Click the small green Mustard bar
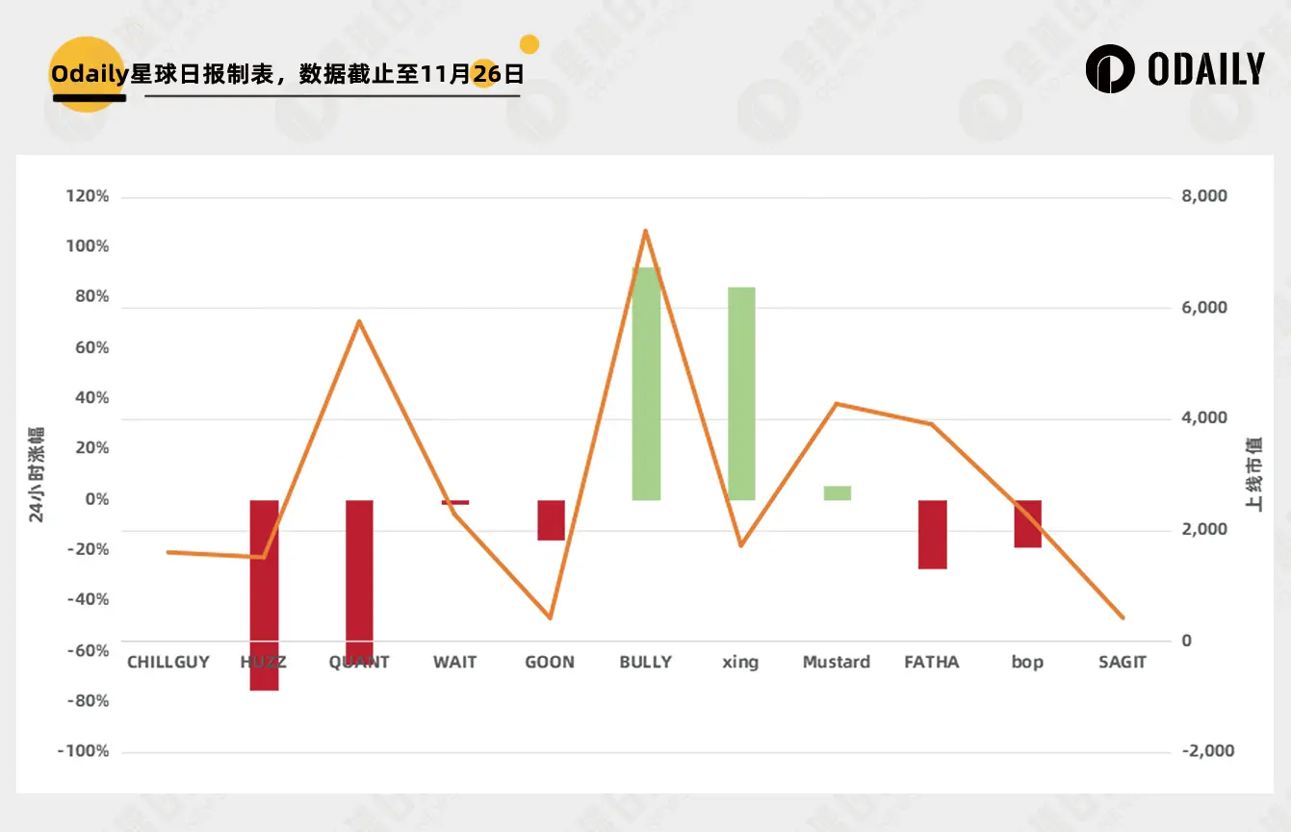The image size is (1291, 832). click(838, 492)
